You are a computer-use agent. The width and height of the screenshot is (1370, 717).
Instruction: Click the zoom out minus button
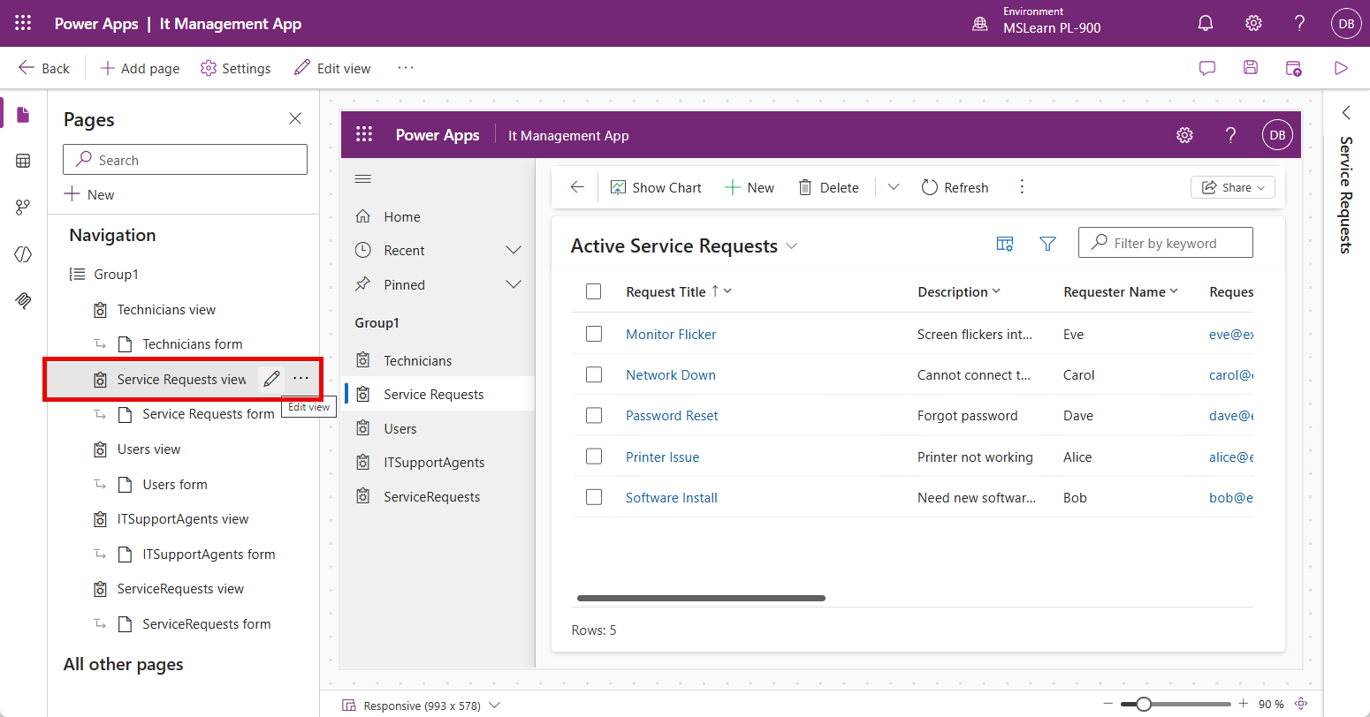point(1107,704)
